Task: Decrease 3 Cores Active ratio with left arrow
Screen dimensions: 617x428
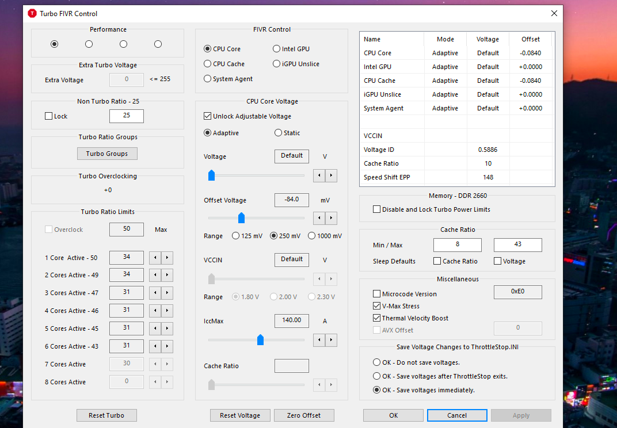Action: pyautogui.click(x=155, y=293)
